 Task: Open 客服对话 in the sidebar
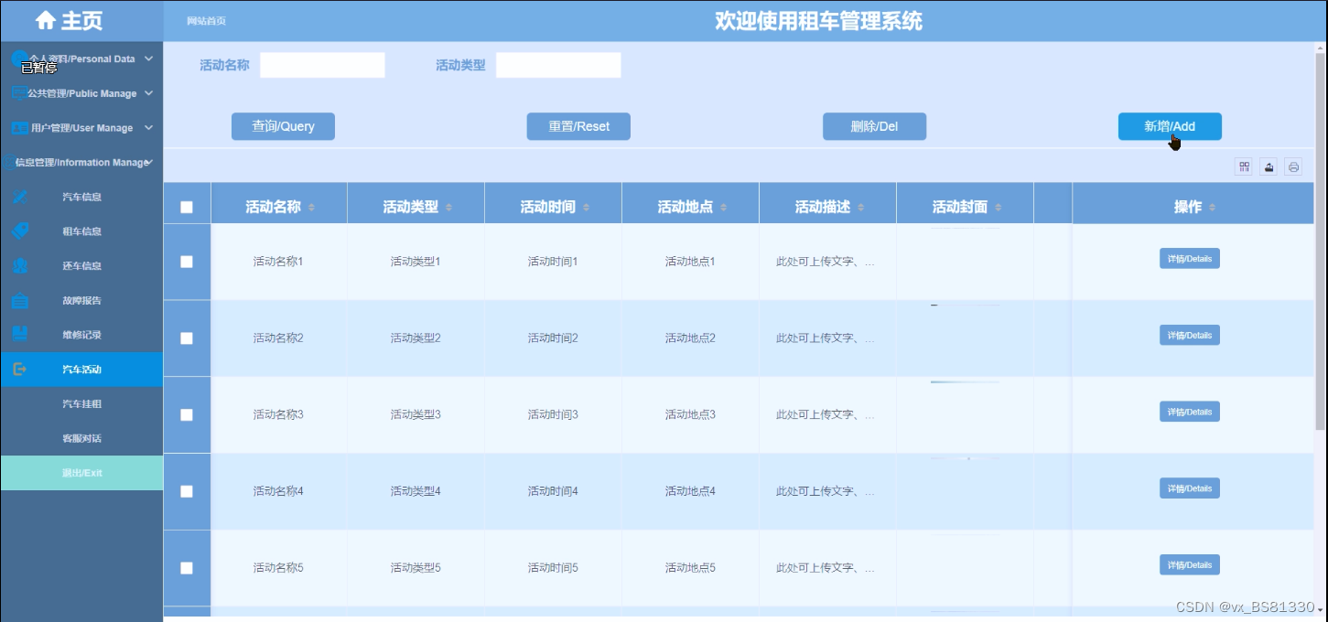(x=81, y=438)
